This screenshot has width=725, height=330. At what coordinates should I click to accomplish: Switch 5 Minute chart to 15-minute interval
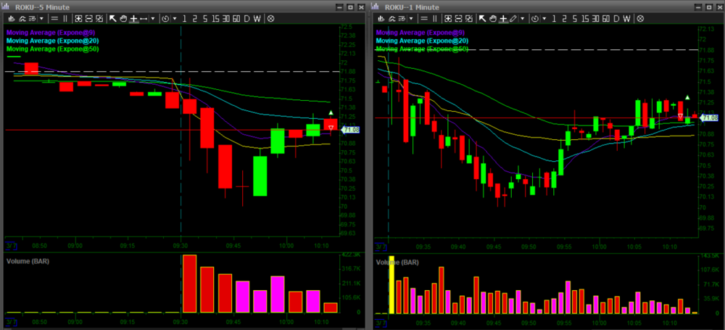point(214,18)
